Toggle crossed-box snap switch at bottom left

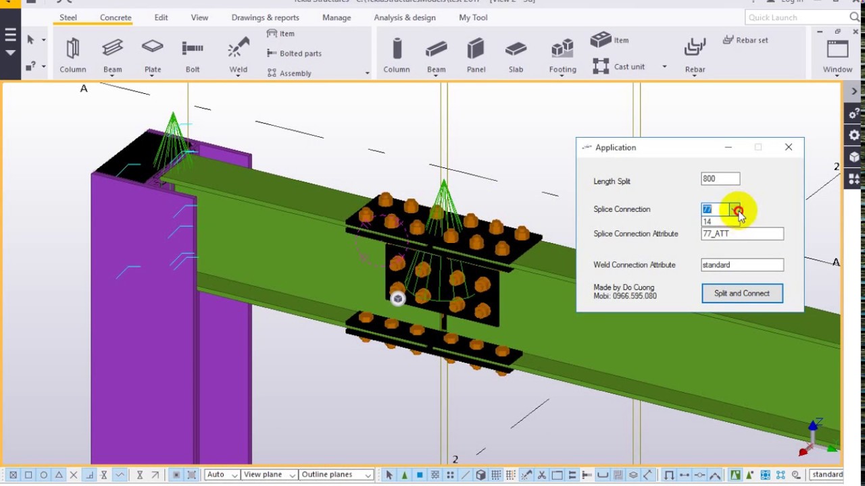point(13,475)
